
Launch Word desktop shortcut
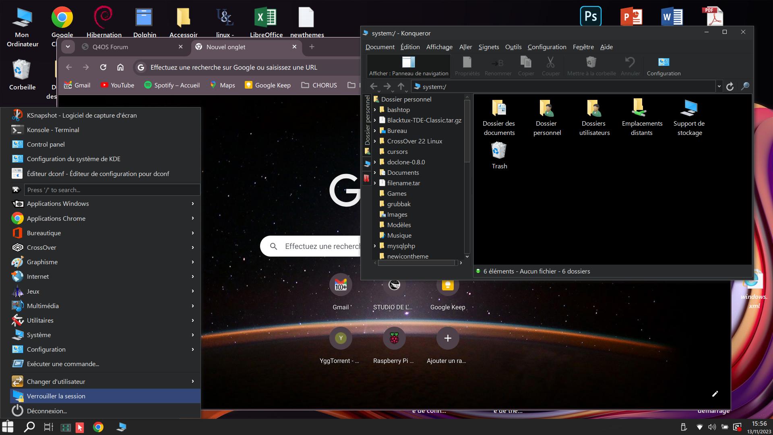pyautogui.click(x=672, y=17)
